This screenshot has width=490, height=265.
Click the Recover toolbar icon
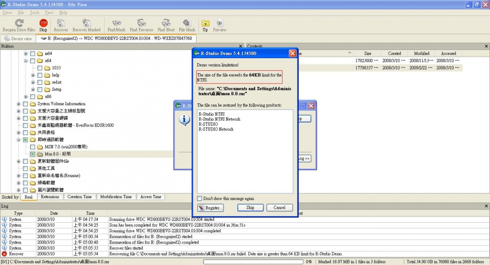[x=61, y=23]
